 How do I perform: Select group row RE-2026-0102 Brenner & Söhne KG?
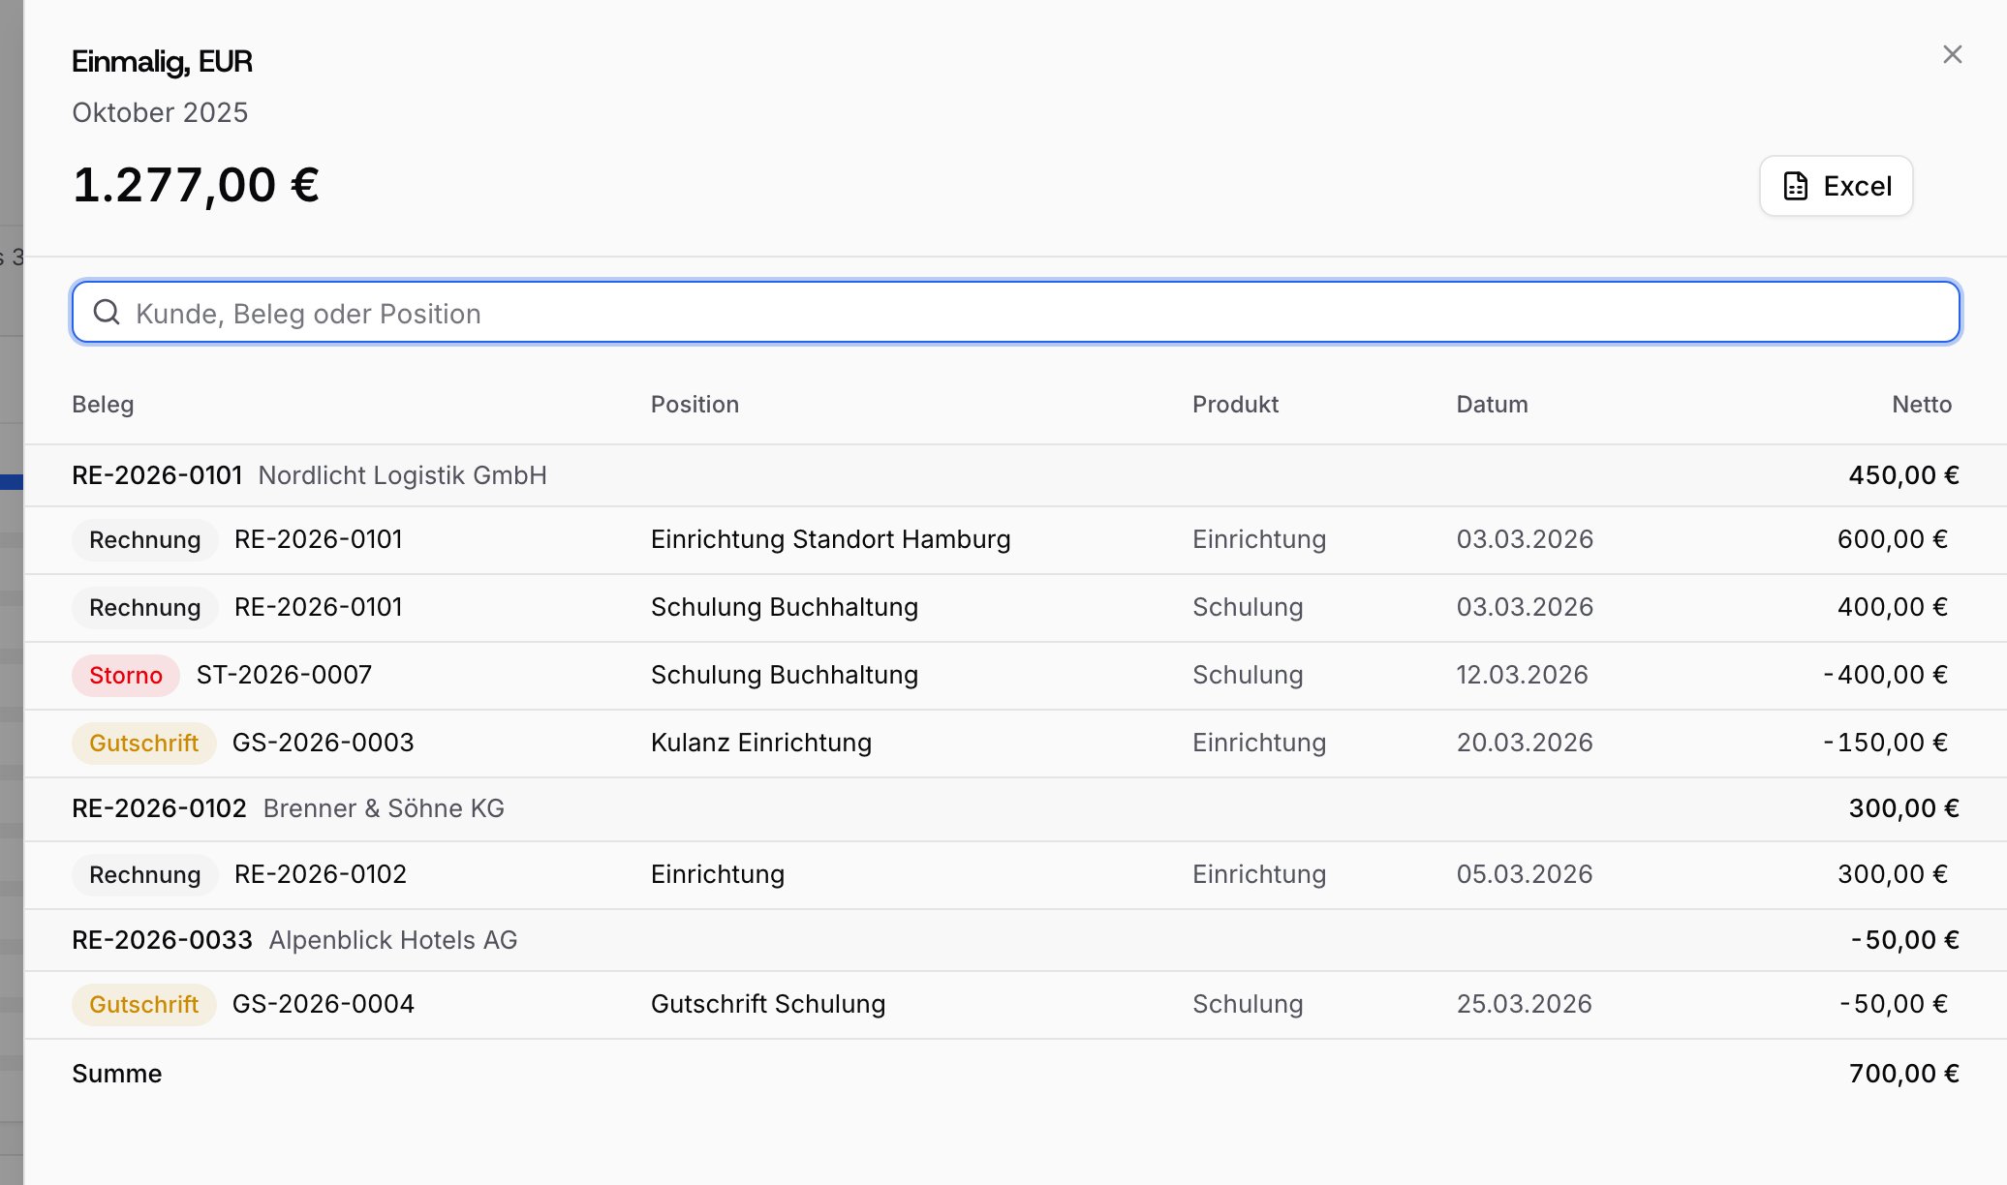coord(1015,808)
